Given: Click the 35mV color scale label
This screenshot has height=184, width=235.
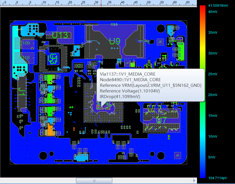Looking at the screenshot, I should (213, 33).
